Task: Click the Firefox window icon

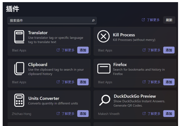Action: pos(104,68)
